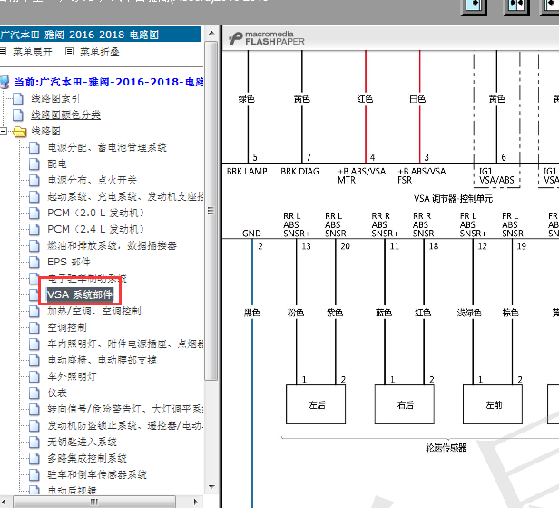Click the 左后 wheel sensor box
This screenshot has height=508, width=559.
click(x=316, y=404)
